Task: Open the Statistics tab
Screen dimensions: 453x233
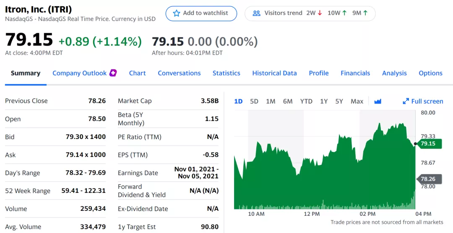Action: 226,73
